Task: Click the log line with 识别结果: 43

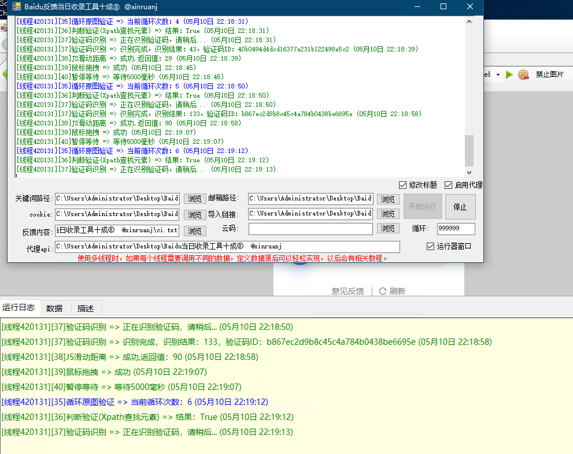Action: (217, 49)
